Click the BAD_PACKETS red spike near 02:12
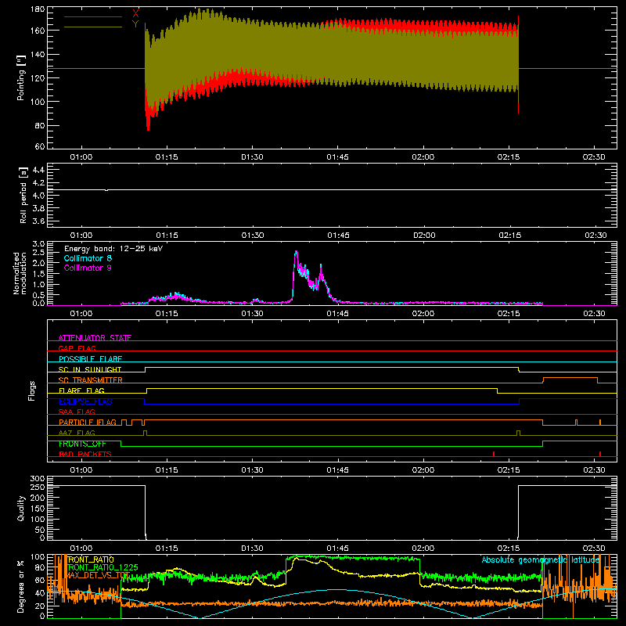 [x=494, y=454]
